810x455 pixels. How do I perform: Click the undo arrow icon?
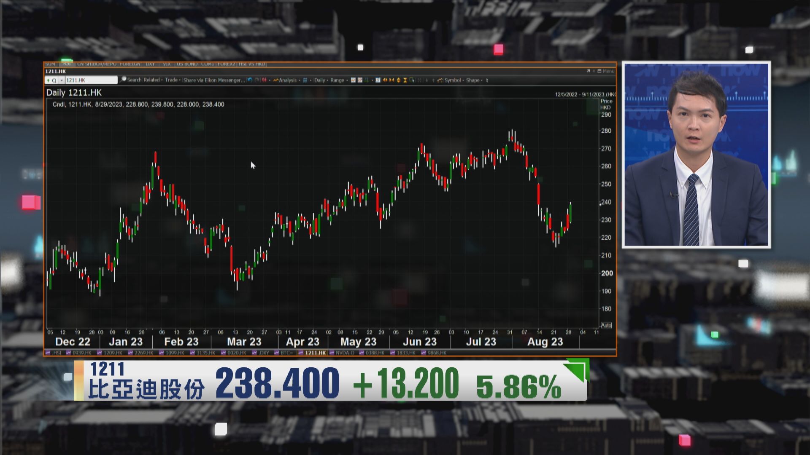(250, 80)
